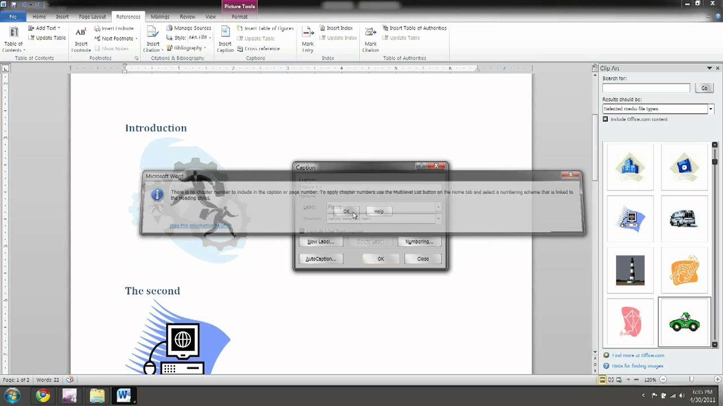Click New Label button in Caption dialog
The height and width of the screenshot is (406, 723).
[x=321, y=241]
